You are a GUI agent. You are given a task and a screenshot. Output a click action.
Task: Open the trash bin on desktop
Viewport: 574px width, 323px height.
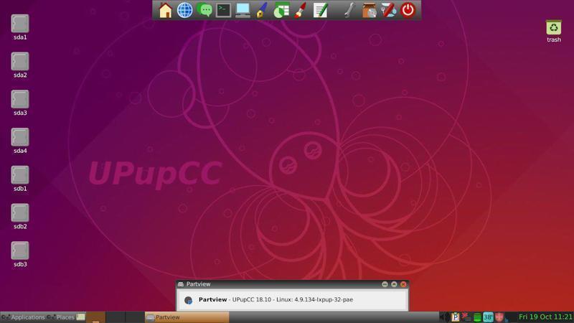point(553,27)
